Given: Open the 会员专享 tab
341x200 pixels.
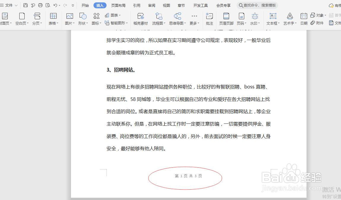Looking at the screenshot, I should pos(223,5).
